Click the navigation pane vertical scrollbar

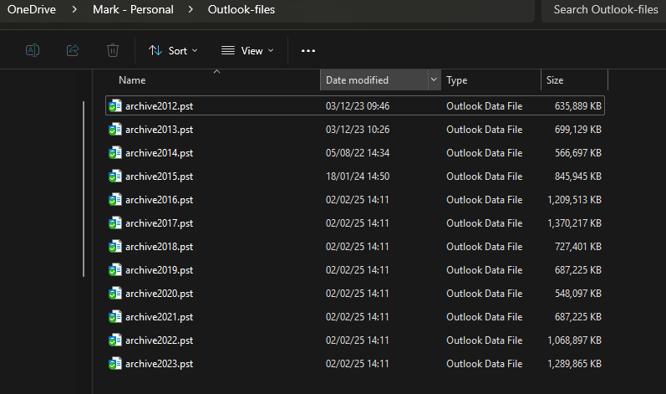[x=84, y=189]
